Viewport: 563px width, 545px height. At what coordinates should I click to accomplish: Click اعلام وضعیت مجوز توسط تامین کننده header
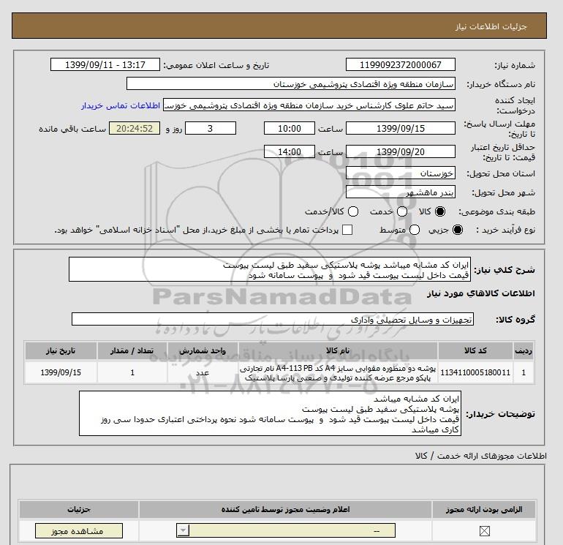[285, 509]
